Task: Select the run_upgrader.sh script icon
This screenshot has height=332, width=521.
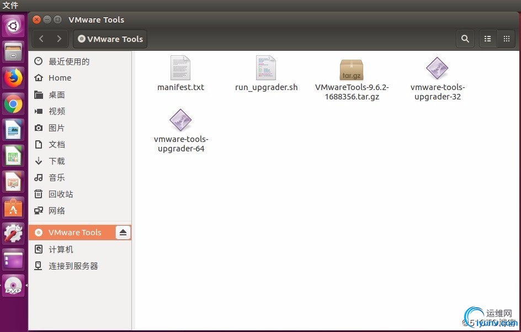Action: (x=266, y=68)
